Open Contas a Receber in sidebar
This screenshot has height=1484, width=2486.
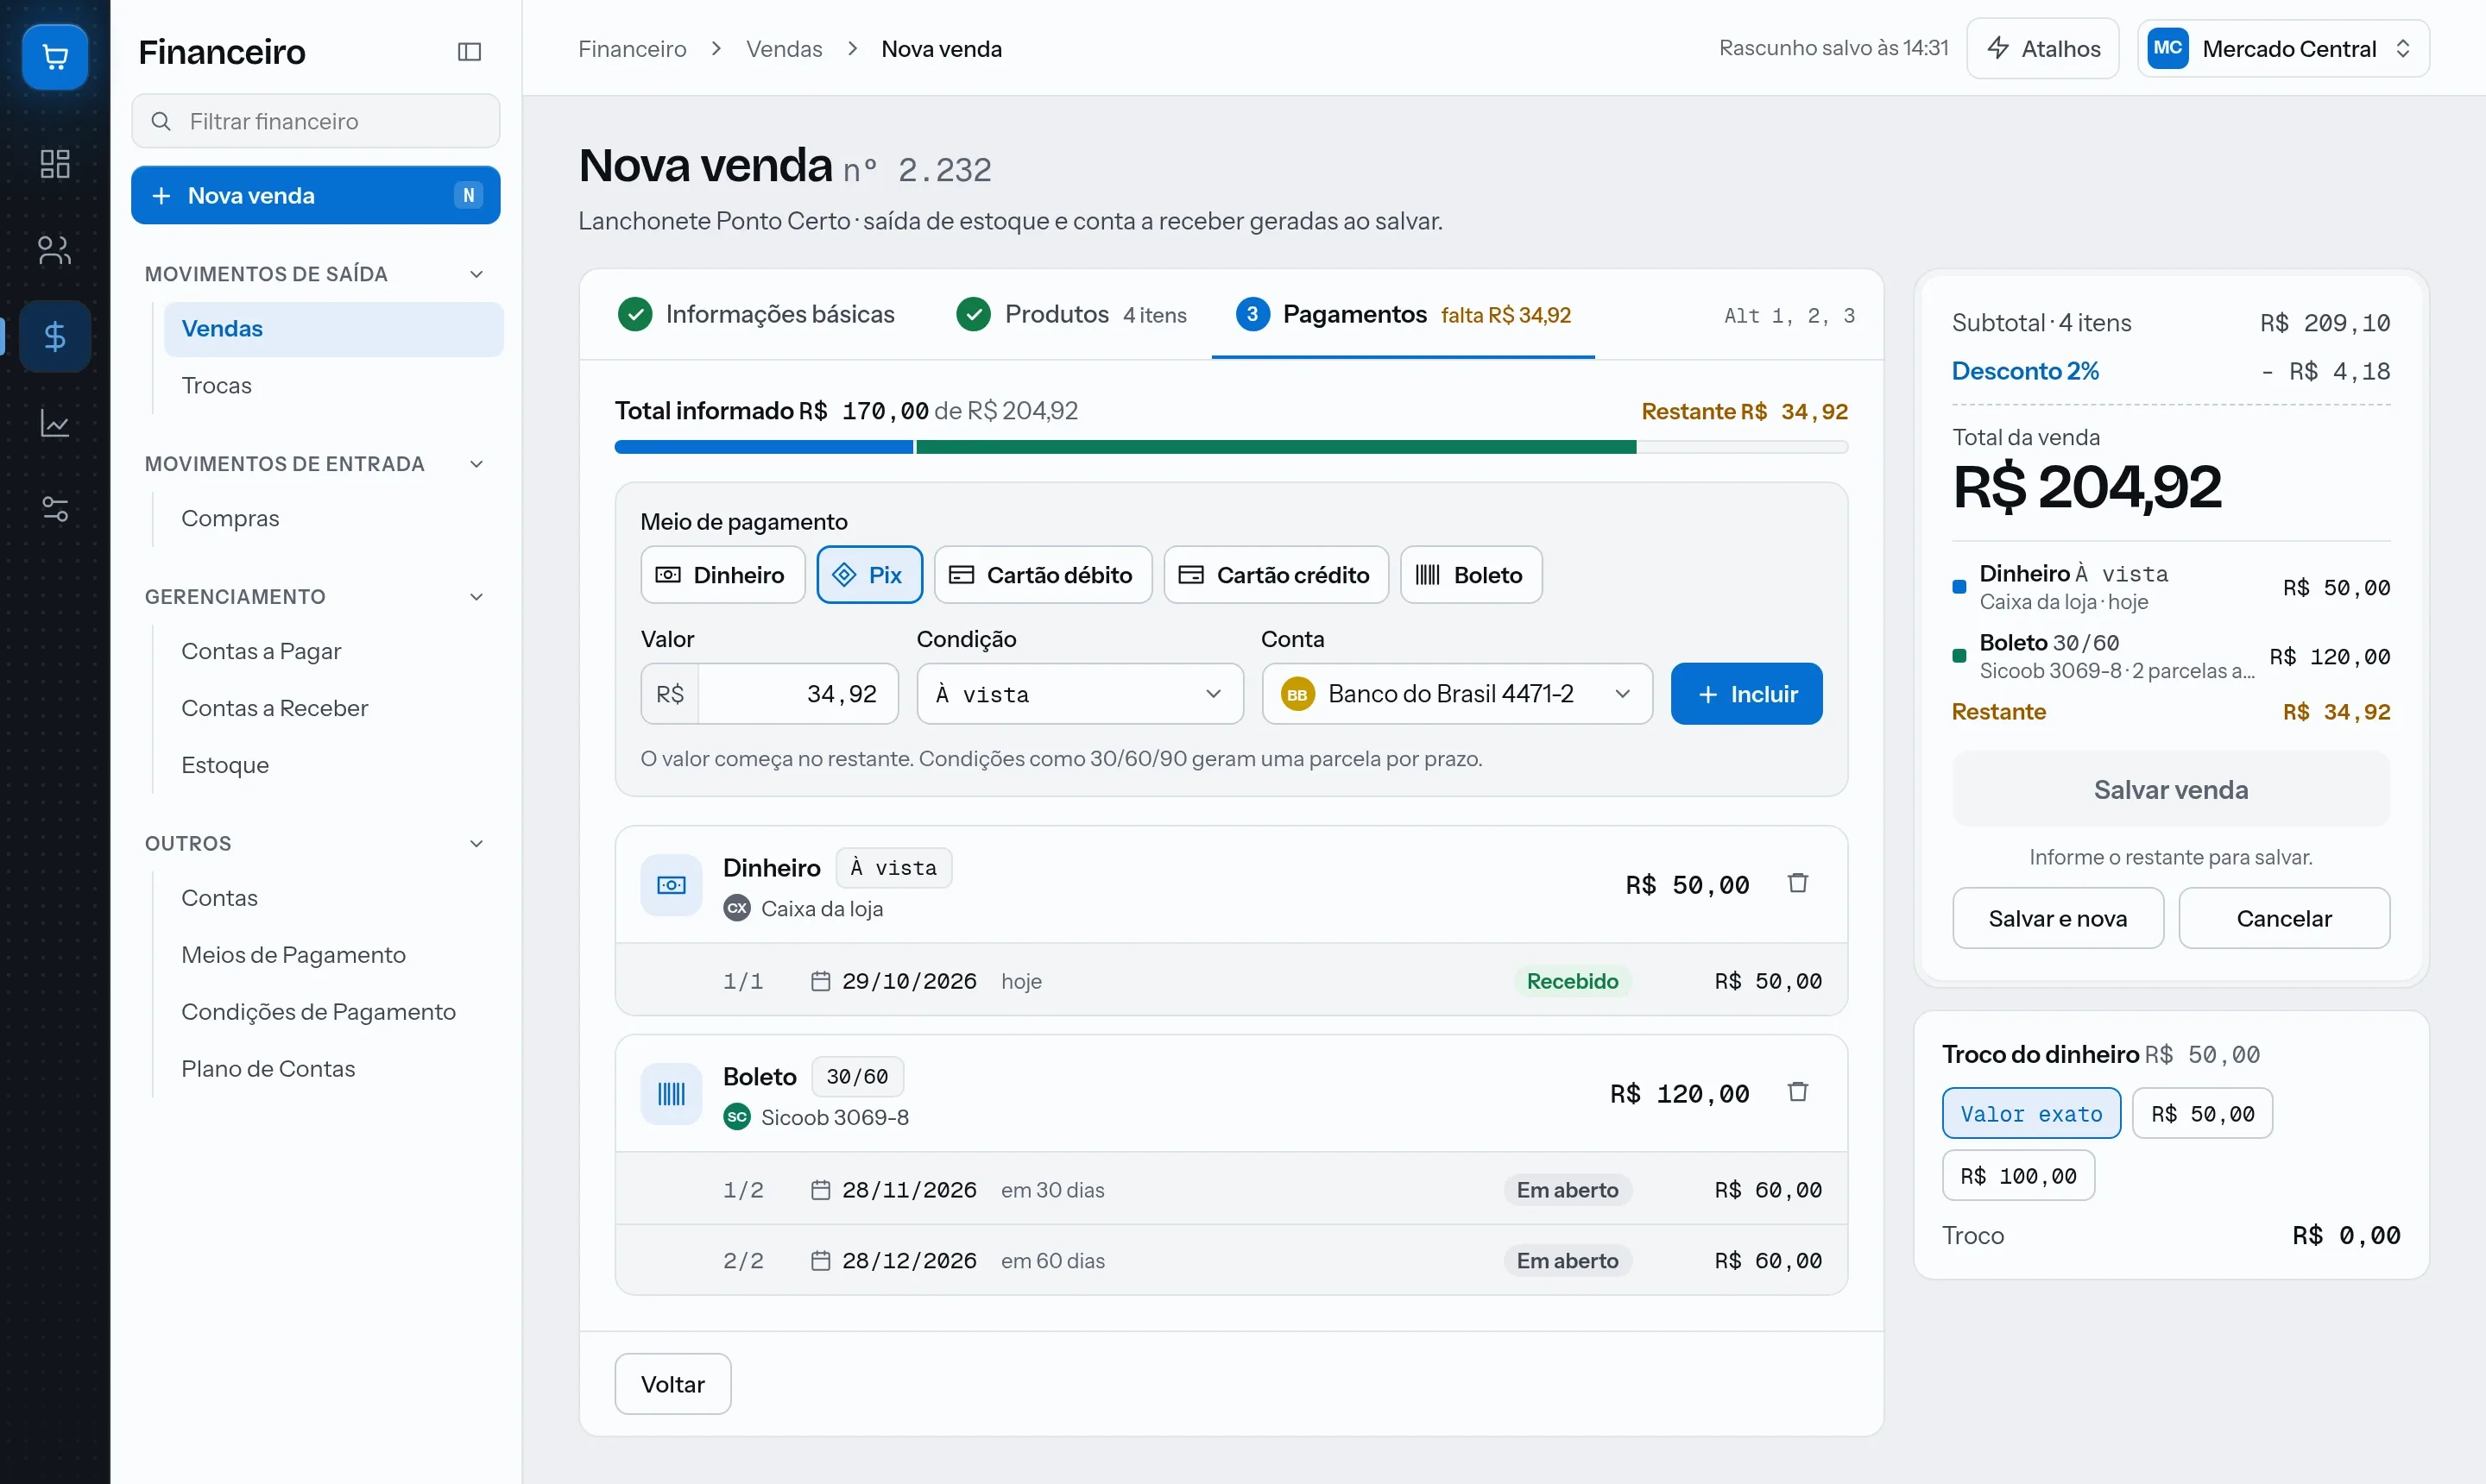pos(333,709)
